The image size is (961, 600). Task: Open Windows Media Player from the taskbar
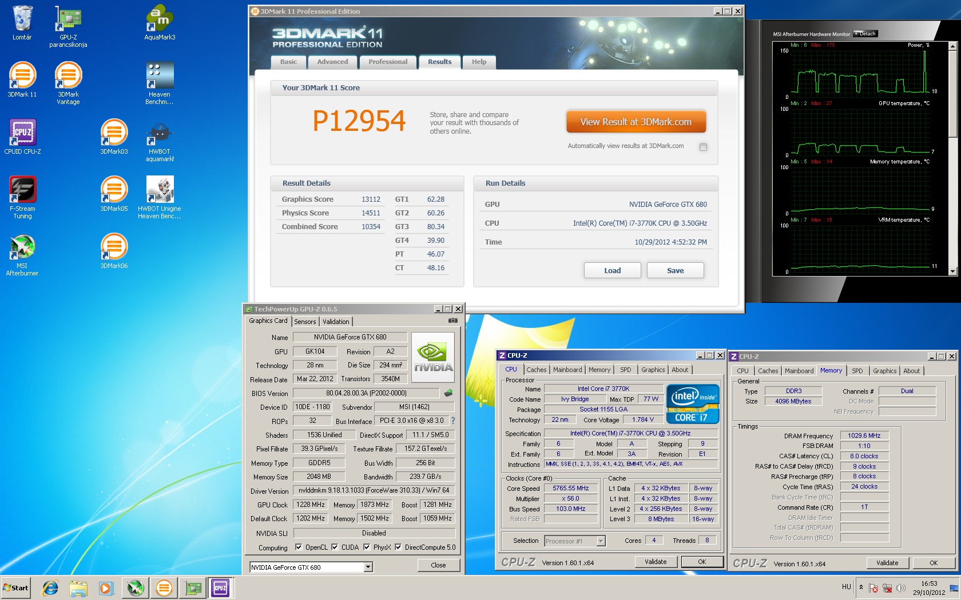(106, 587)
